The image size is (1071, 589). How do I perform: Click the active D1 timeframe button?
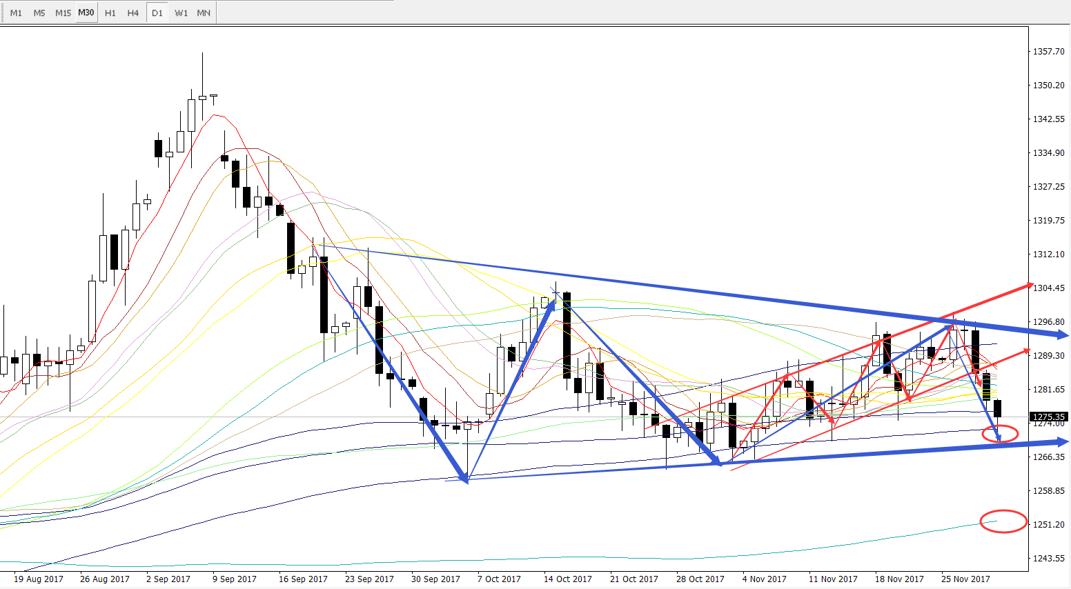coord(157,13)
